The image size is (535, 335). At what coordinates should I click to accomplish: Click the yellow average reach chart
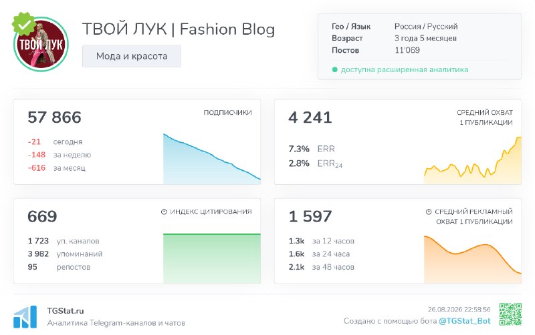pos(473,160)
